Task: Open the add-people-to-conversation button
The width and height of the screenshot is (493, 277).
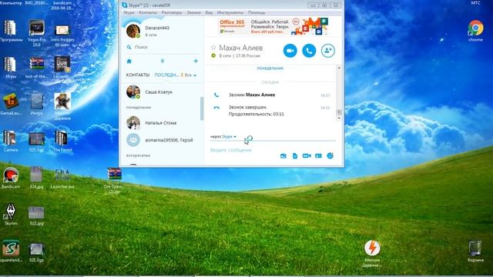Action: tap(328, 51)
